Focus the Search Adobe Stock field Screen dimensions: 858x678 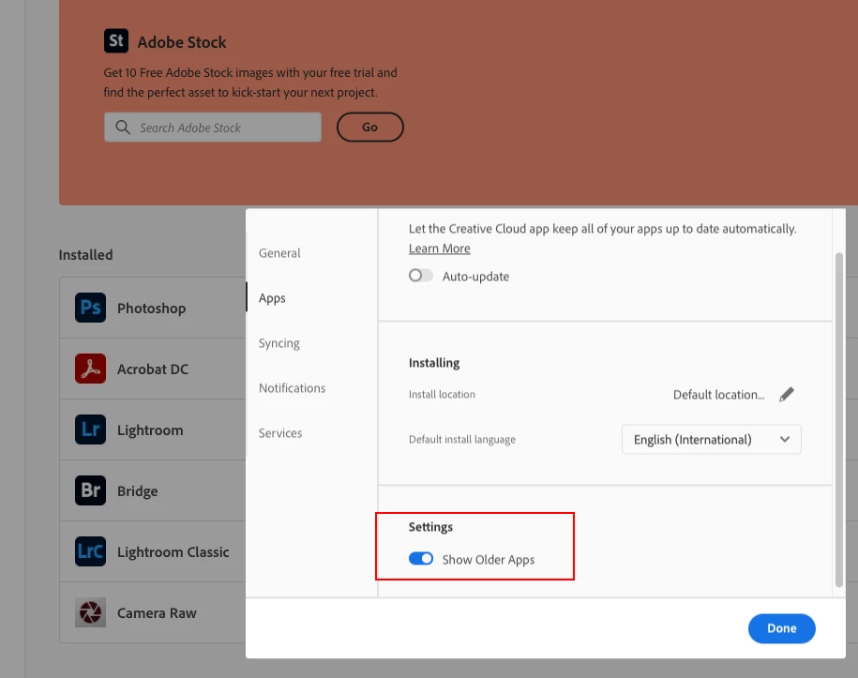(213, 128)
